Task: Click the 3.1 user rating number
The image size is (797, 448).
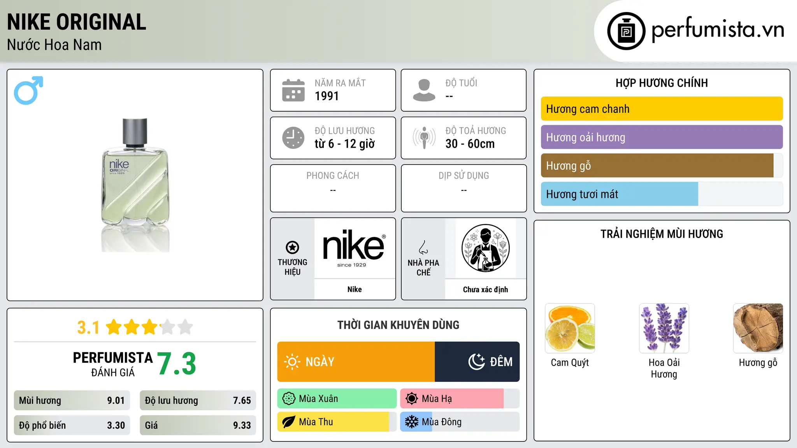Action: [88, 327]
